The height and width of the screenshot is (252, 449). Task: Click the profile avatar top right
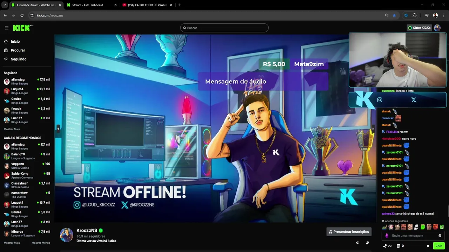437,28
